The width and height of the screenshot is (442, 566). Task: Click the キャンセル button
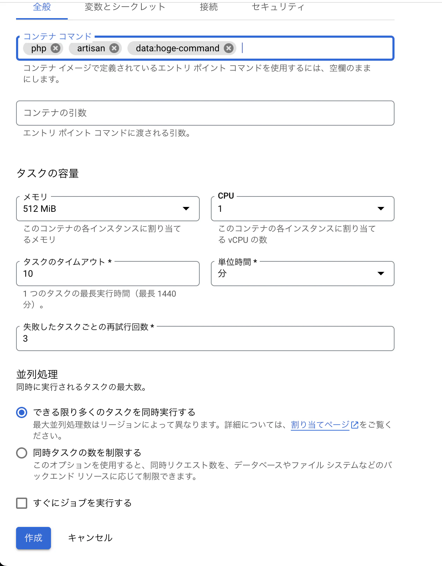(x=90, y=538)
